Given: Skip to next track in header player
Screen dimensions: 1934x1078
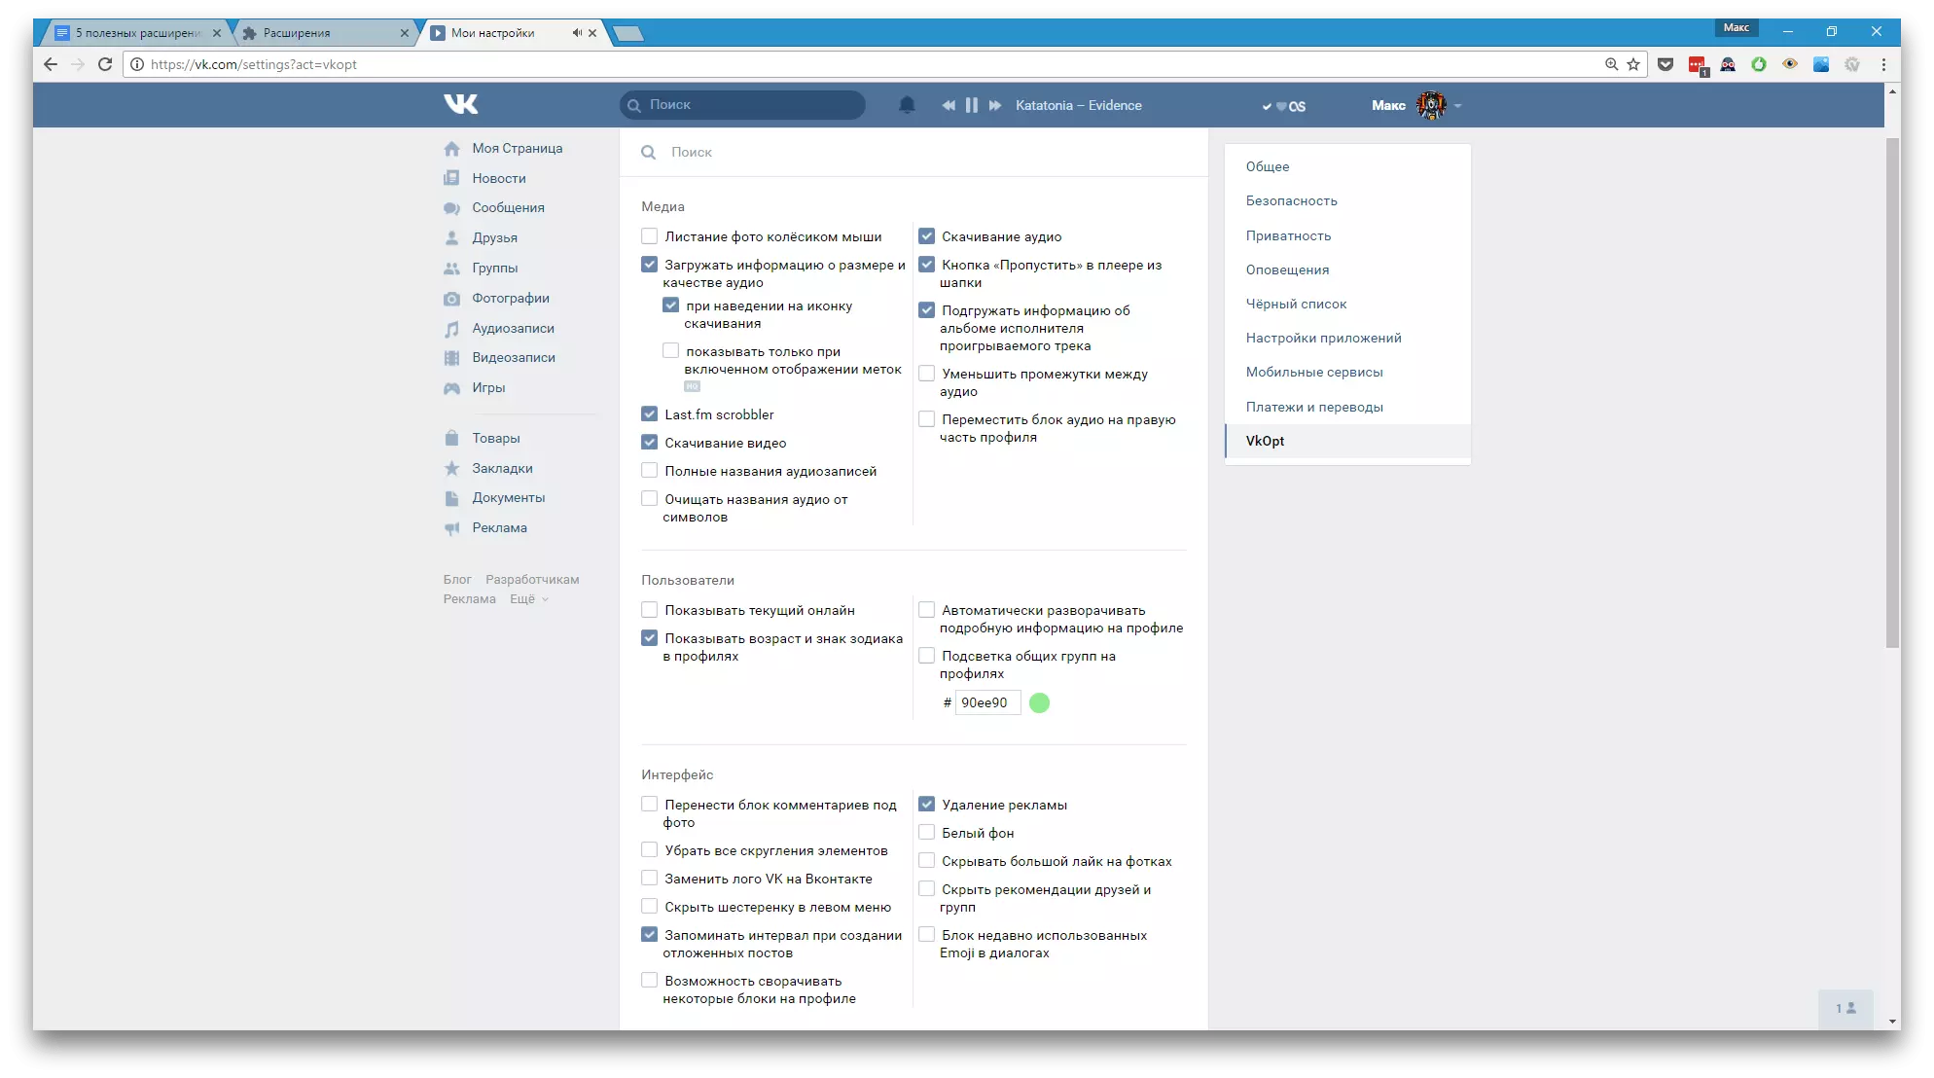Looking at the screenshot, I should click(x=994, y=105).
